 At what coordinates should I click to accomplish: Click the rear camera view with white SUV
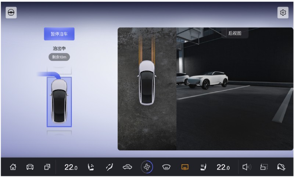[235, 89]
